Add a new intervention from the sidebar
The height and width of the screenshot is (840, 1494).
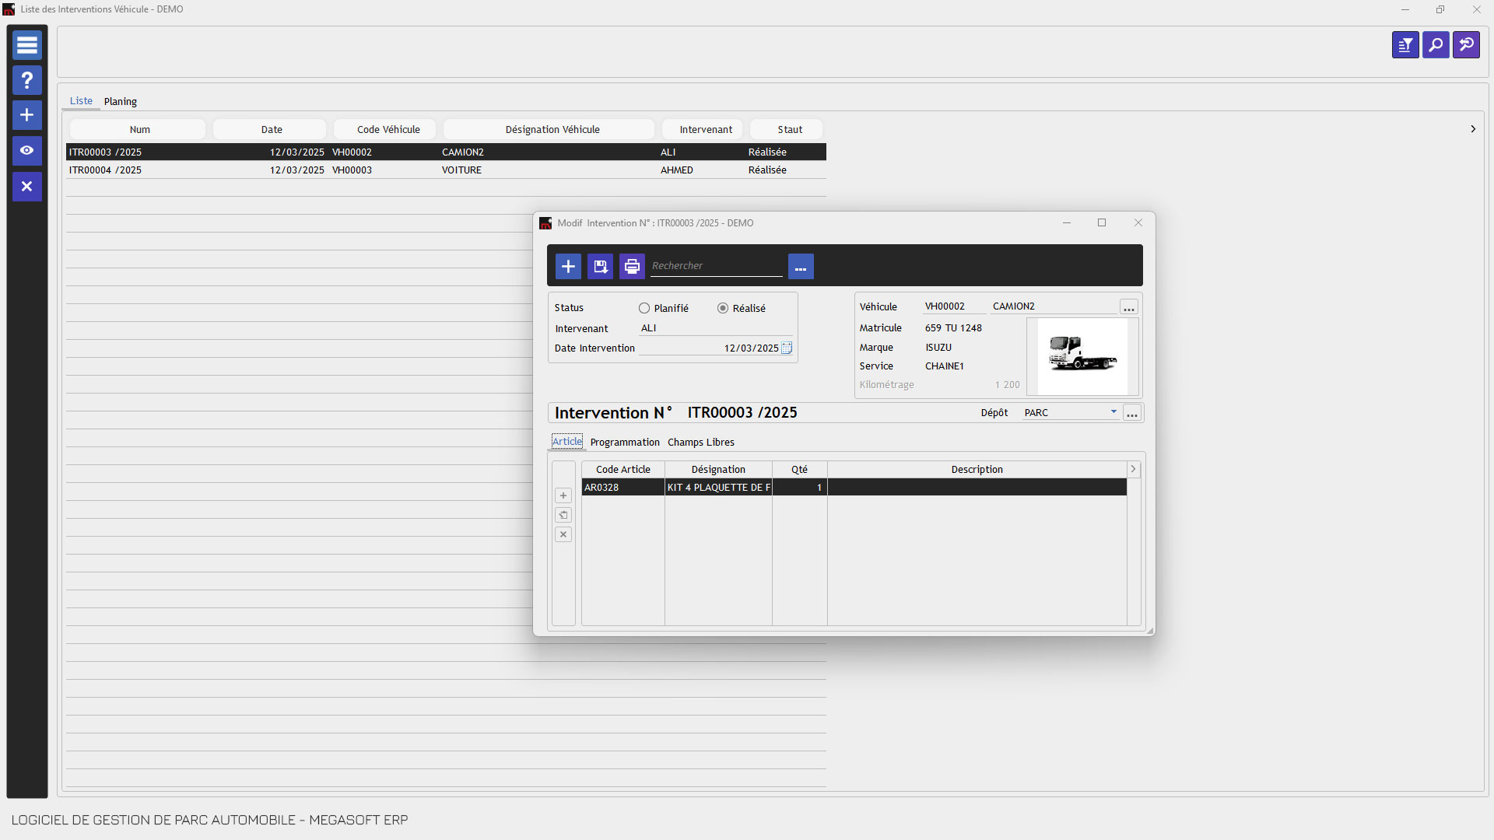tap(26, 115)
